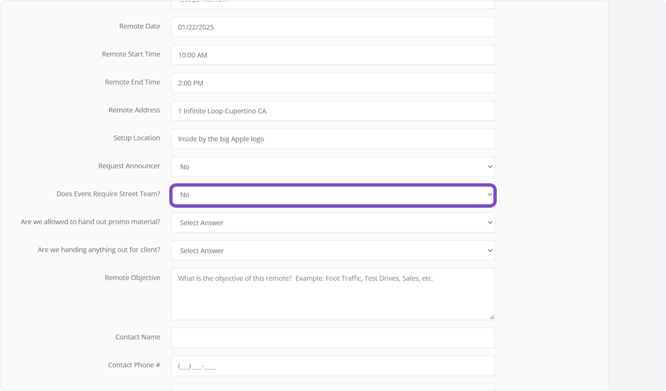Image resolution: width=666 pixels, height=391 pixels.
Task: Click the "Request Announcer" label text
Action: (129, 166)
